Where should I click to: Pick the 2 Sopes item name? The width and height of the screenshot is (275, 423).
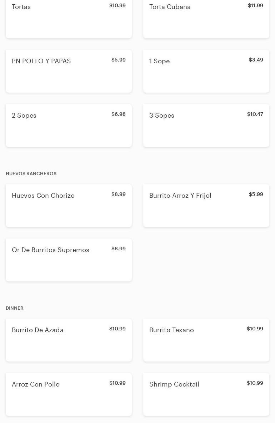click(x=24, y=115)
